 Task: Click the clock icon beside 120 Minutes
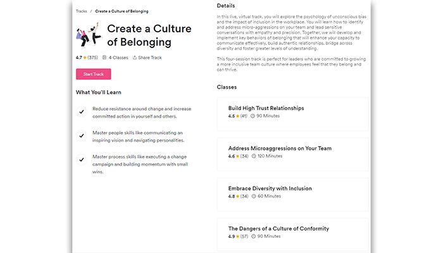pyautogui.click(x=253, y=156)
